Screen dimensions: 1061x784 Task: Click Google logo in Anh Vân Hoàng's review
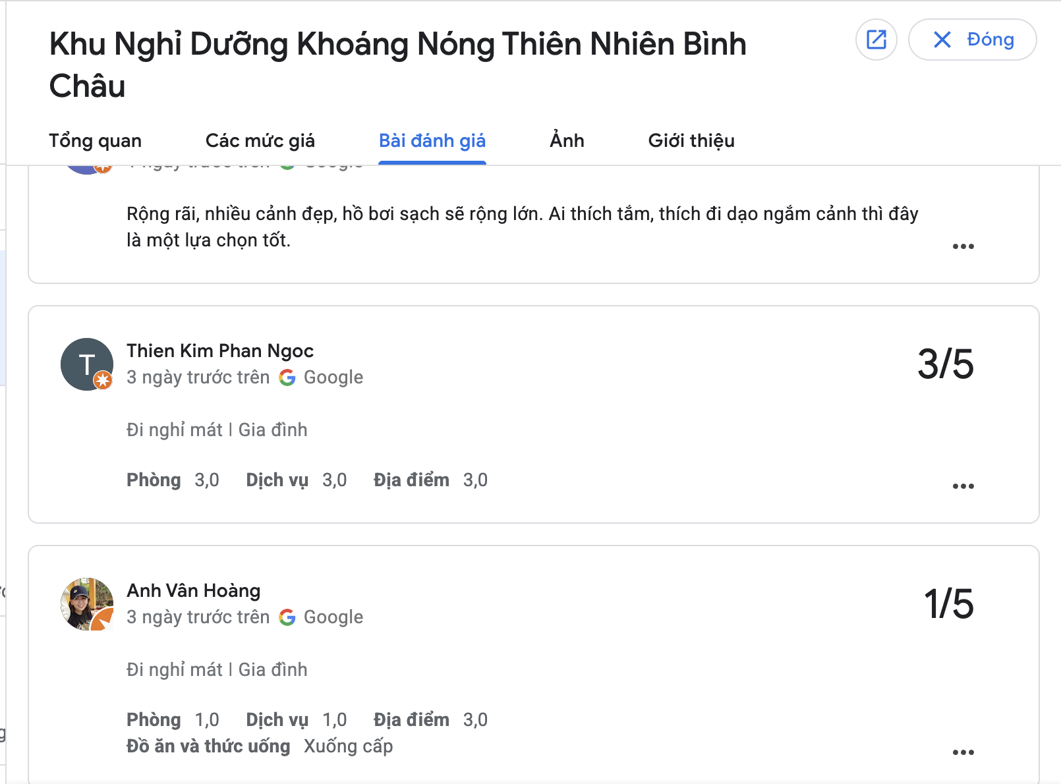pos(287,617)
